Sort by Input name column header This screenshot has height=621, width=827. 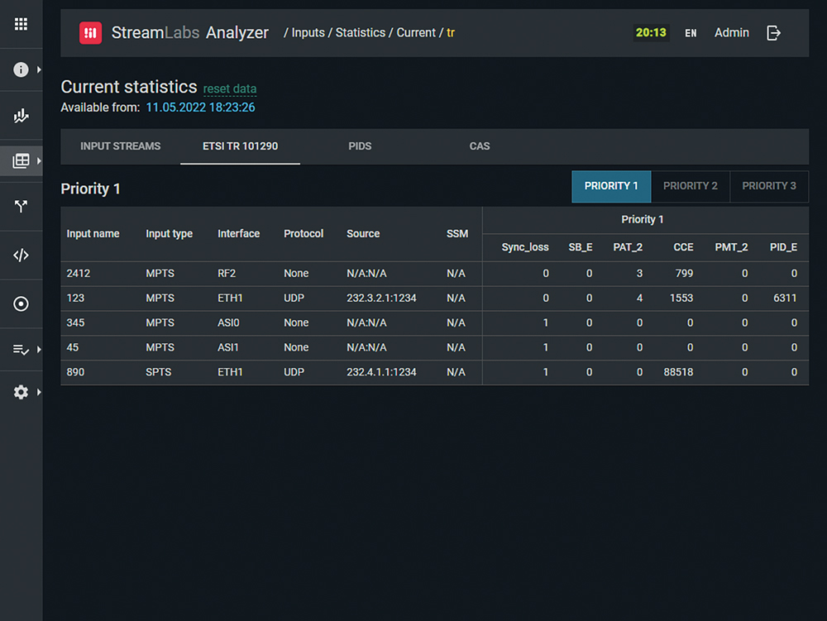[93, 233]
